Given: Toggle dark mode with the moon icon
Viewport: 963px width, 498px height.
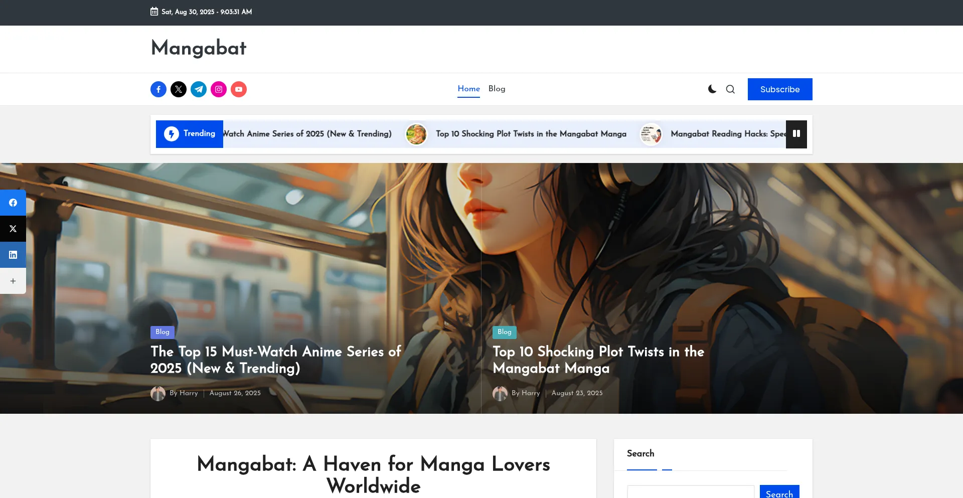Looking at the screenshot, I should (712, 89).
